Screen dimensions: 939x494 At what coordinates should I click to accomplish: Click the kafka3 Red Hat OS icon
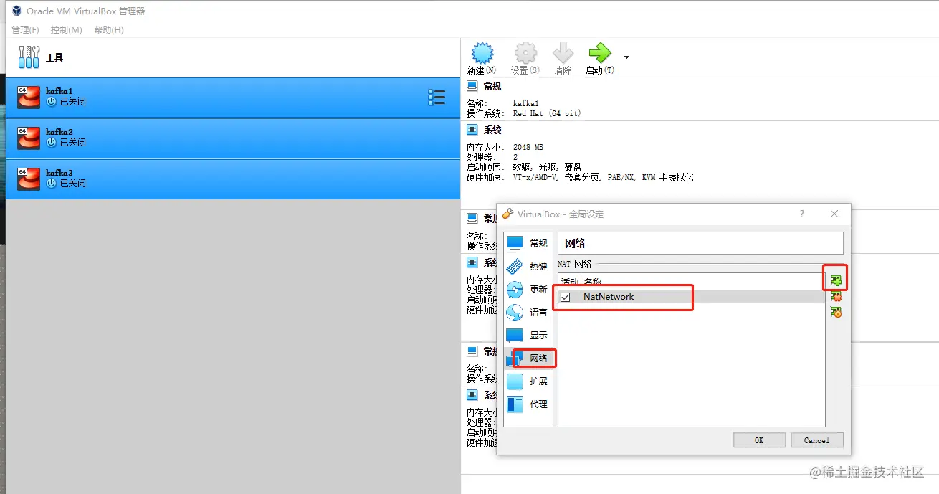pyautogui.click(x=29, y=179)
